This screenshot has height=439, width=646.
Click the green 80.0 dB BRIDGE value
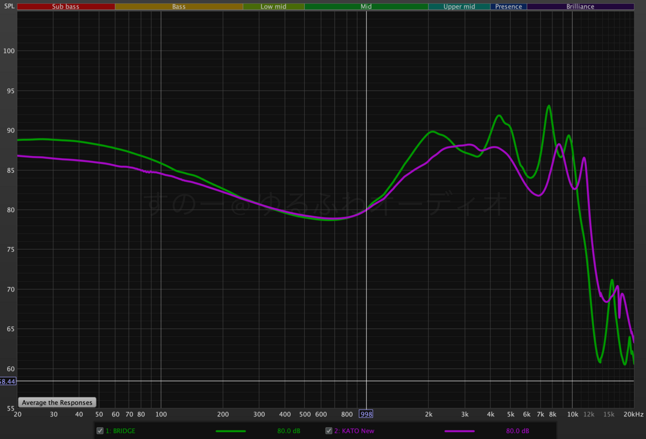point(289,431)
